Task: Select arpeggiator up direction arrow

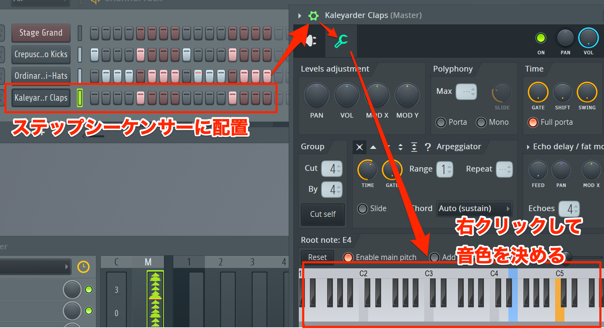Action: pyautogui.click(x=373, y=147)
